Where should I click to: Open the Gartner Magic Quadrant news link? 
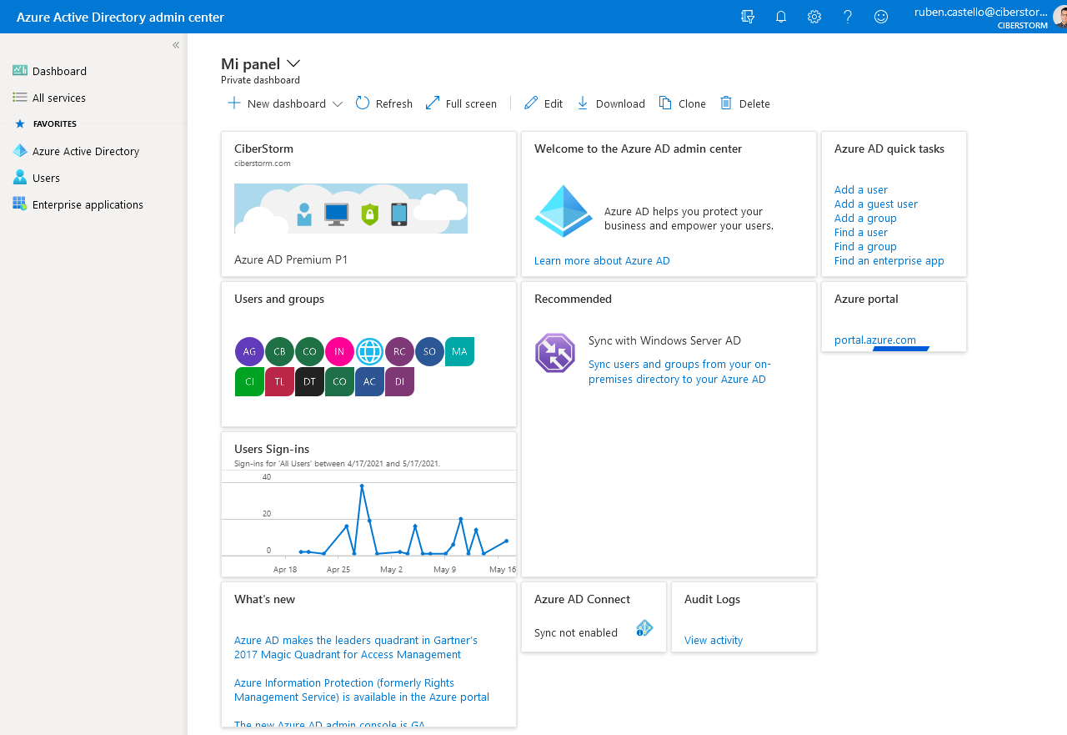(x=356, y=647)
